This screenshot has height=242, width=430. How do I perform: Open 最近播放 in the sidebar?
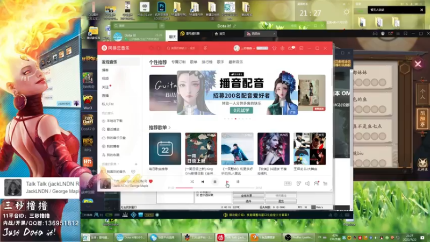click(111, 129)
